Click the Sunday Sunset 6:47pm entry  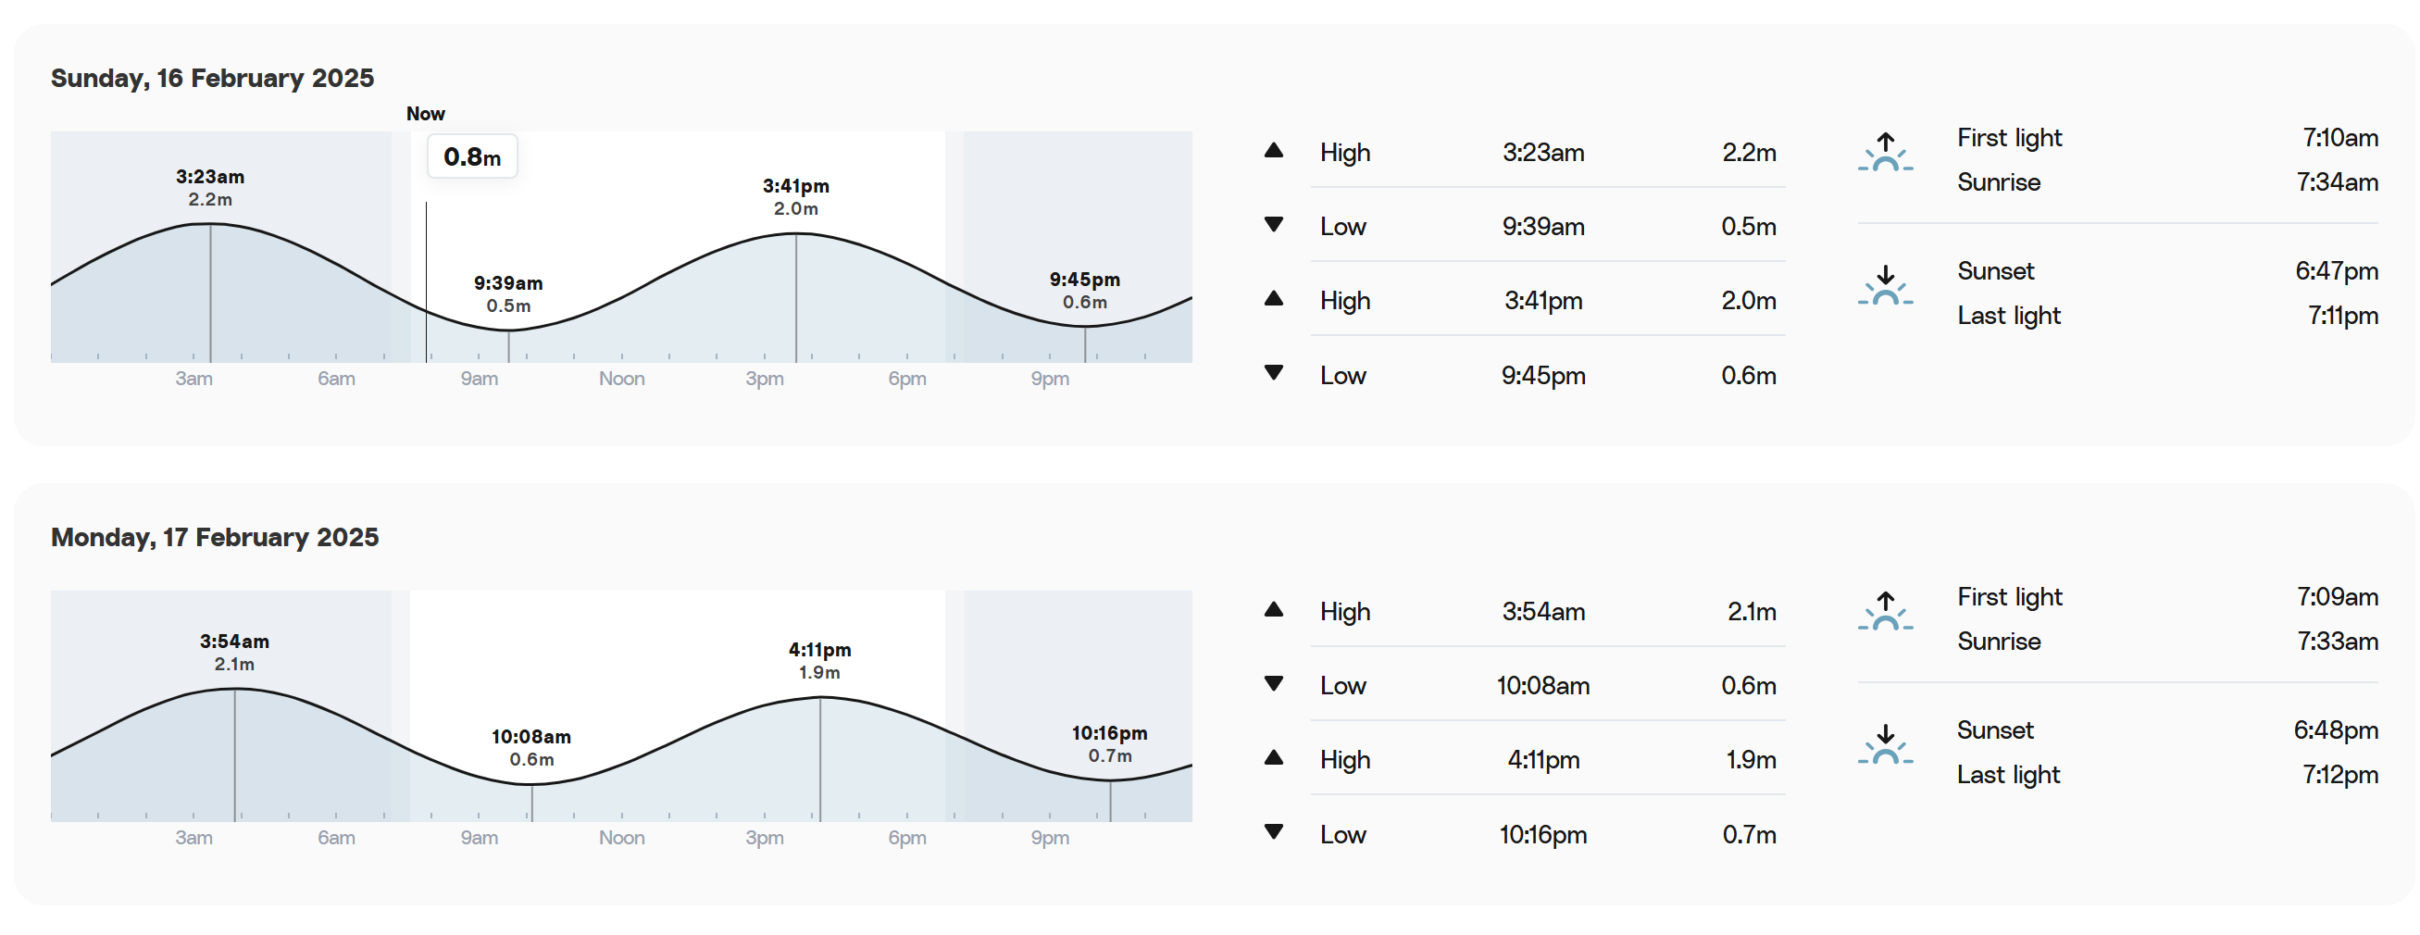click(2167, 271)
